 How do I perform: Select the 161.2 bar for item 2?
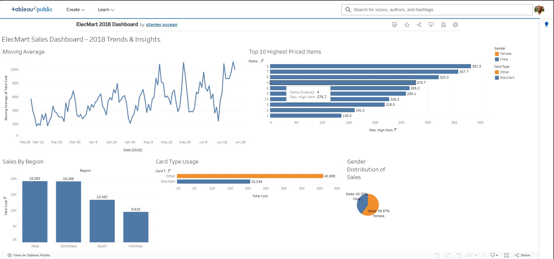(312, 110)
